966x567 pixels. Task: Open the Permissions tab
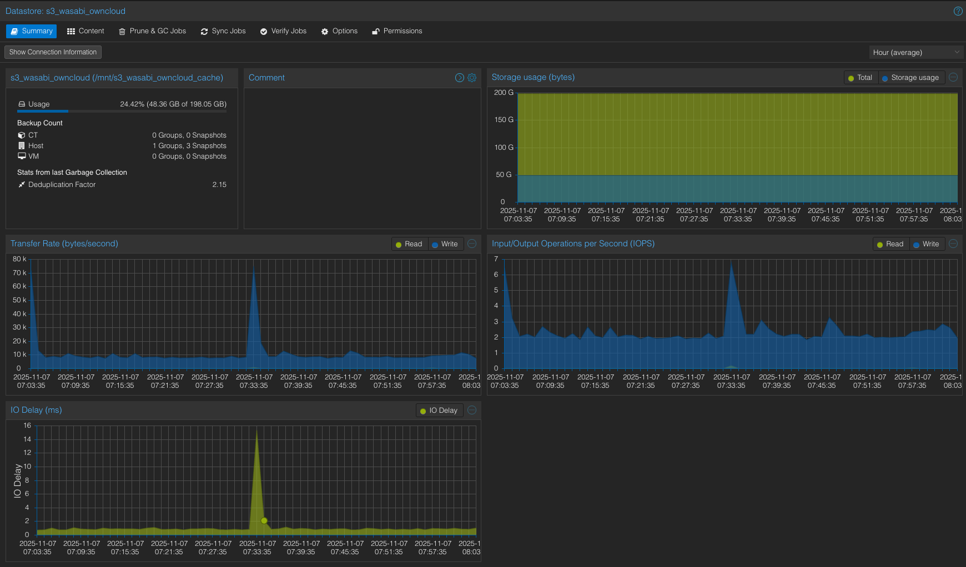(x=397, y=31)
